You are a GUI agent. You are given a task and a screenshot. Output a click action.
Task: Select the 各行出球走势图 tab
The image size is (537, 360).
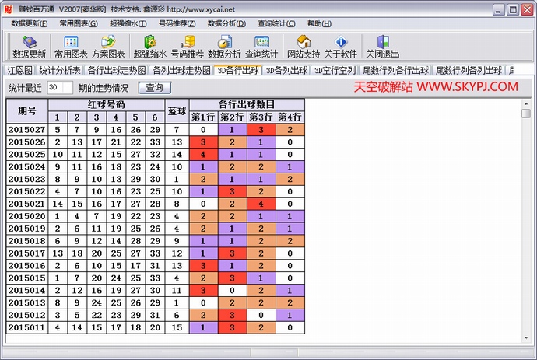(115, 70)
